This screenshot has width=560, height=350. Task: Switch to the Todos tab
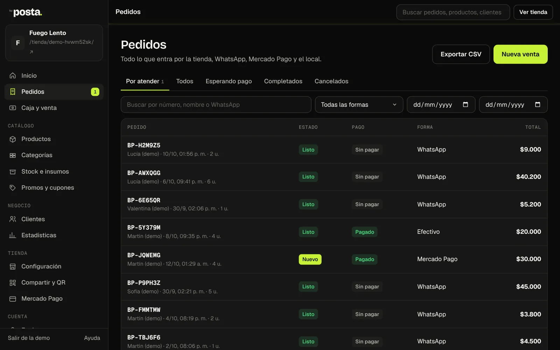coord(185,81)
